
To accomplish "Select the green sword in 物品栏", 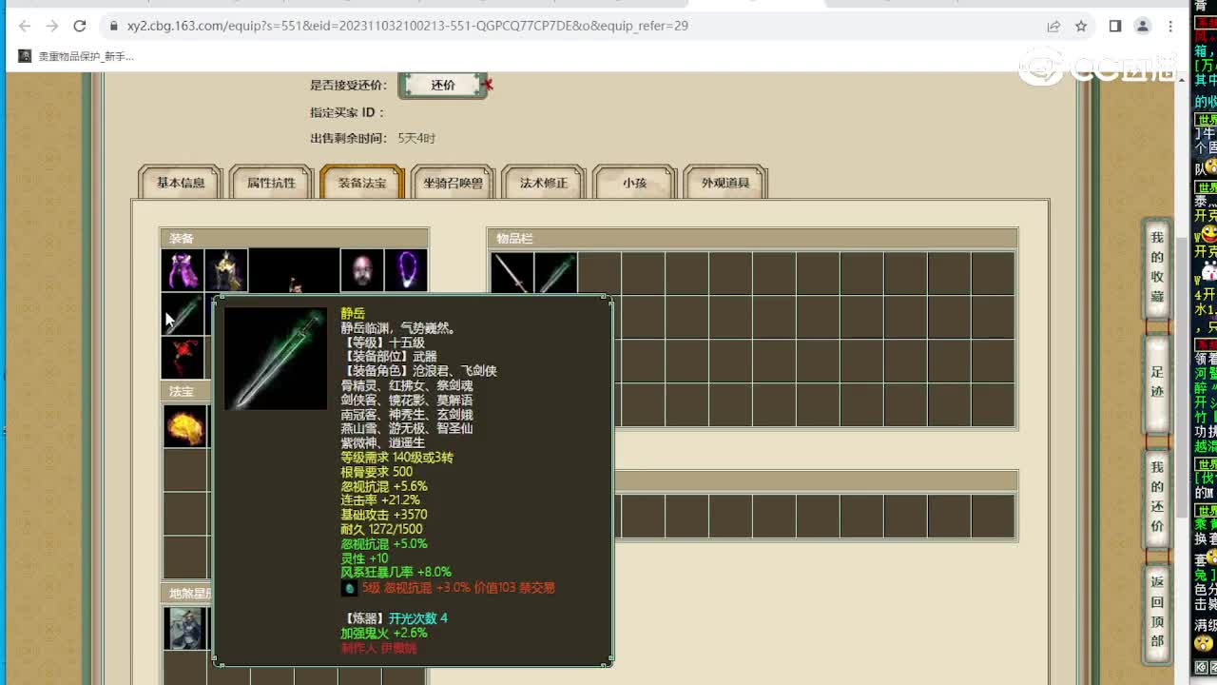I will pyautogui.click(x=556, y=274).
